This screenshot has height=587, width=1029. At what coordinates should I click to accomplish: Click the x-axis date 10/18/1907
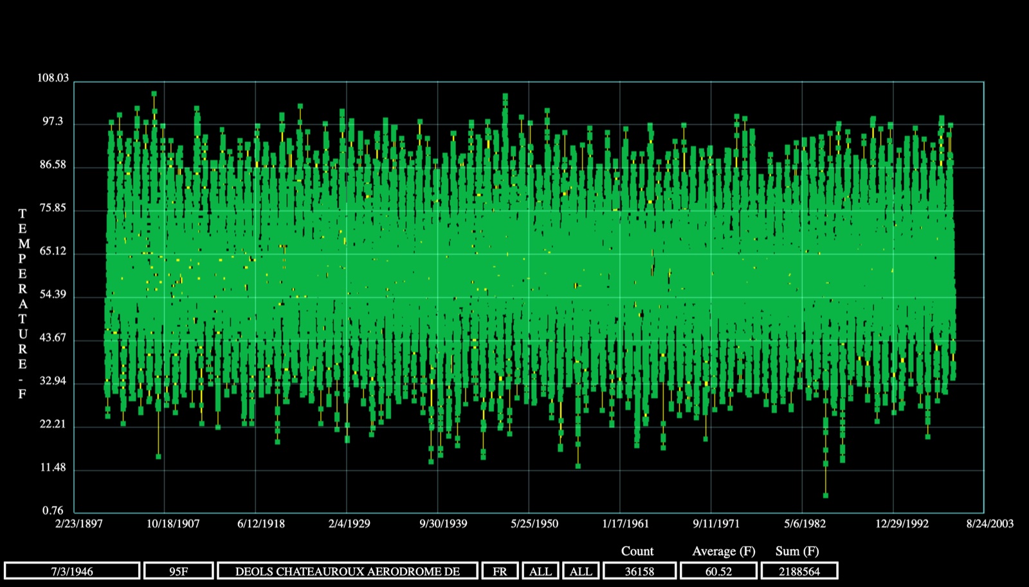coord(173,523)
